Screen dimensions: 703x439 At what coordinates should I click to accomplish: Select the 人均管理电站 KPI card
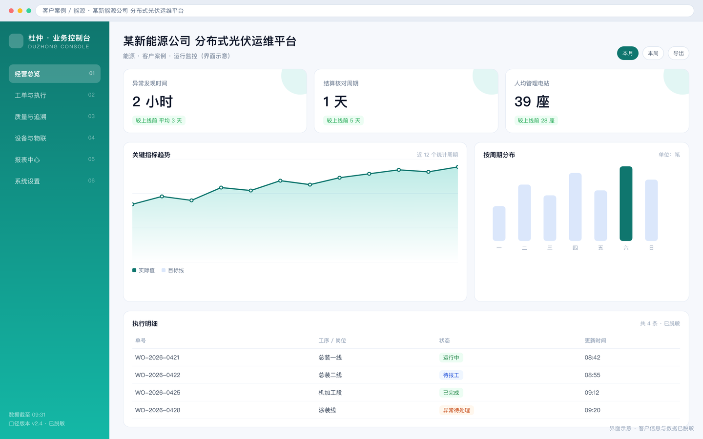coord(597,101)
